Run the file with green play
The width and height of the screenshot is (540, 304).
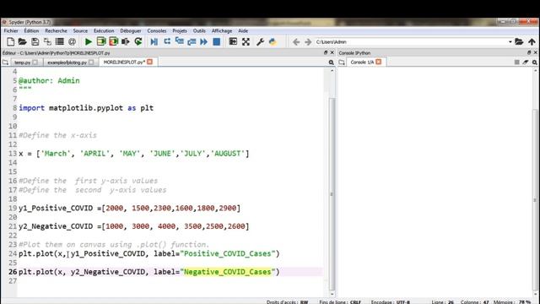coord(88,41)
